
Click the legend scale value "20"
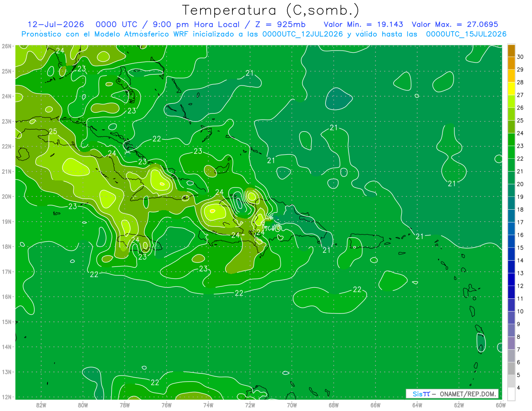coord(520,184)
